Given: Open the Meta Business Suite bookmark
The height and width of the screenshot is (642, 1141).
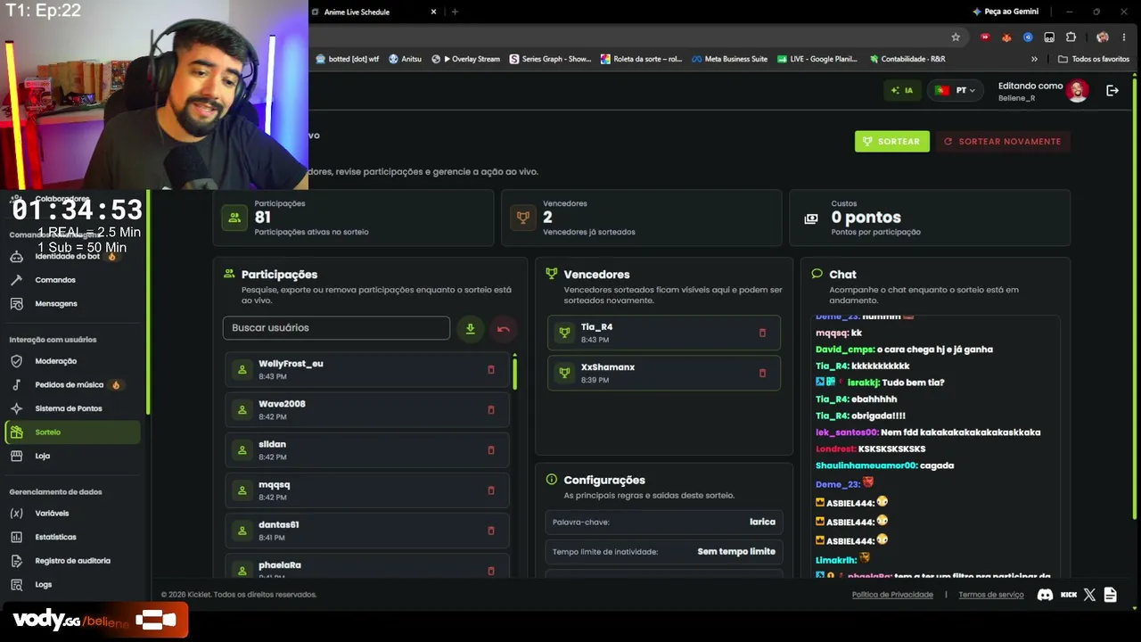Looking at the screenshot, I should click(729, 59).
